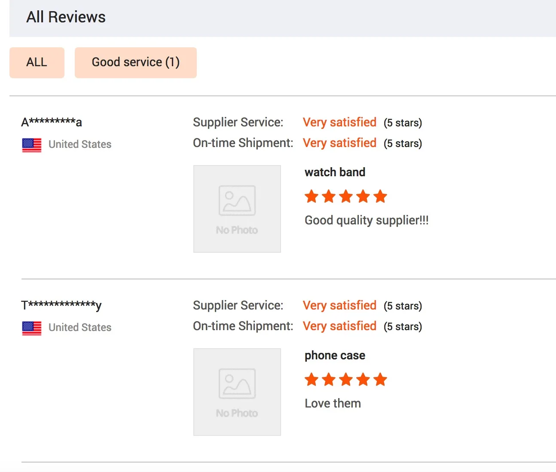Click US flag beside second reviewer
The image size is (556, 472).
point(32,328)
